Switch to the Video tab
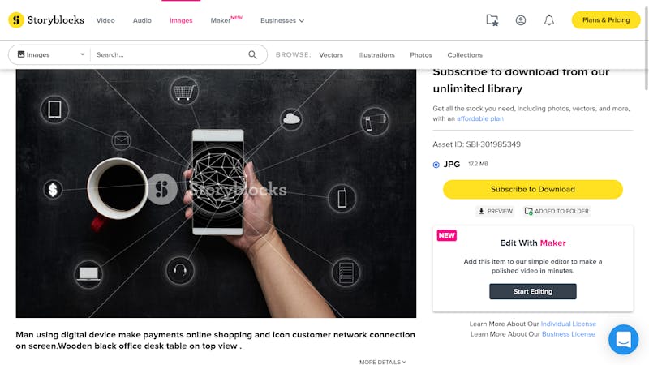649x365 pixels. tap(105, 20)
